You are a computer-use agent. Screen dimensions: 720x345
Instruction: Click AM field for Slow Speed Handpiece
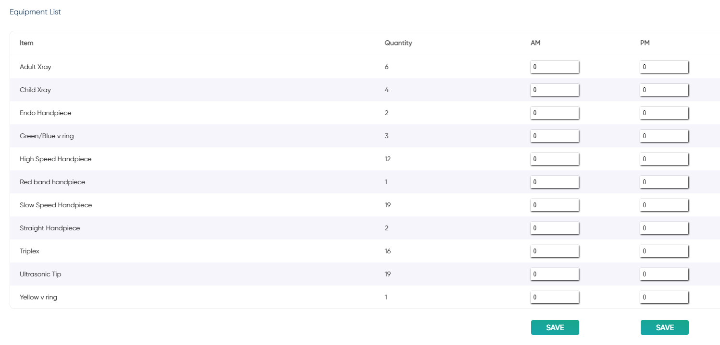tap(555, 205)
